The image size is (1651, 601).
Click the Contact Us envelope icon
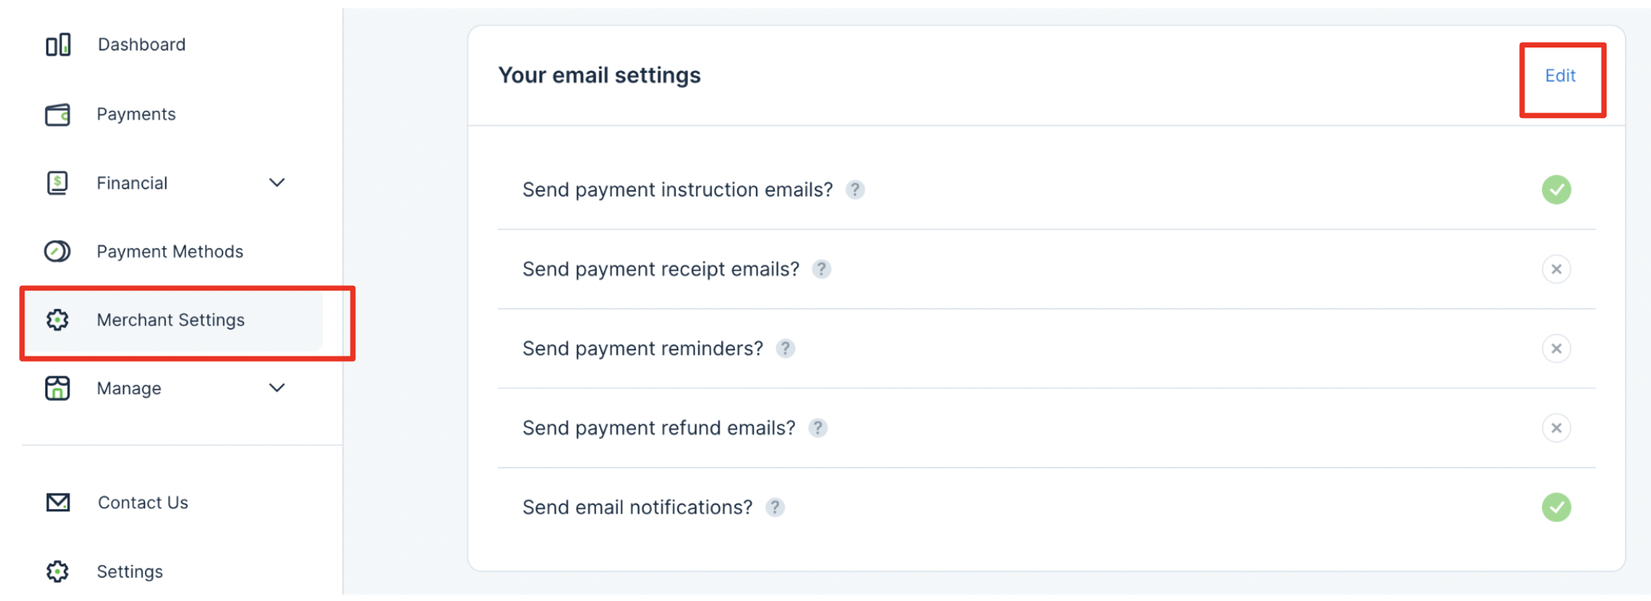pyautogui.click(x=58, y=503)
